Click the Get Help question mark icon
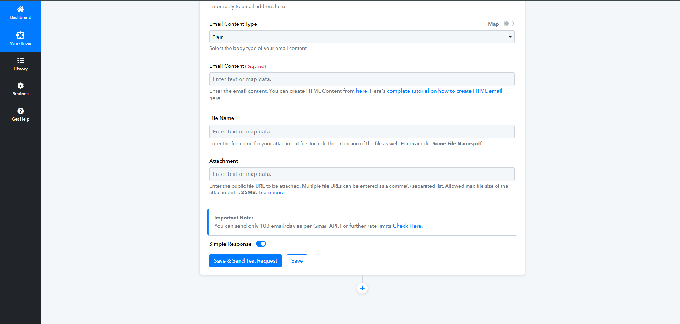This screenshot has height=324, width=680. [20, 111]
